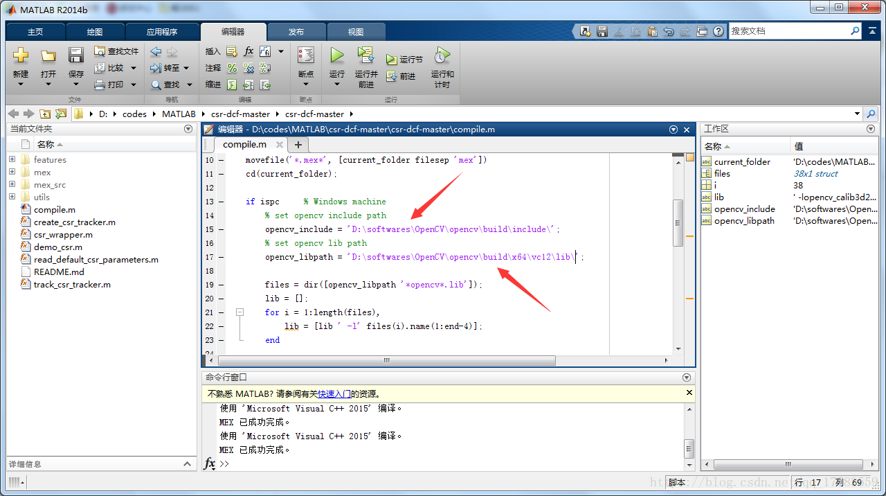886x496 pixels.
Task: Expand the 详细信息 details panel chevron
Action: pyautogui.click(x=188, y=464)
